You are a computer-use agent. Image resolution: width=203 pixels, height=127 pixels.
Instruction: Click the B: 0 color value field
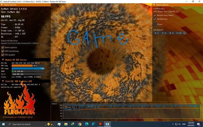pyautogui.click(x=172, y=33)
